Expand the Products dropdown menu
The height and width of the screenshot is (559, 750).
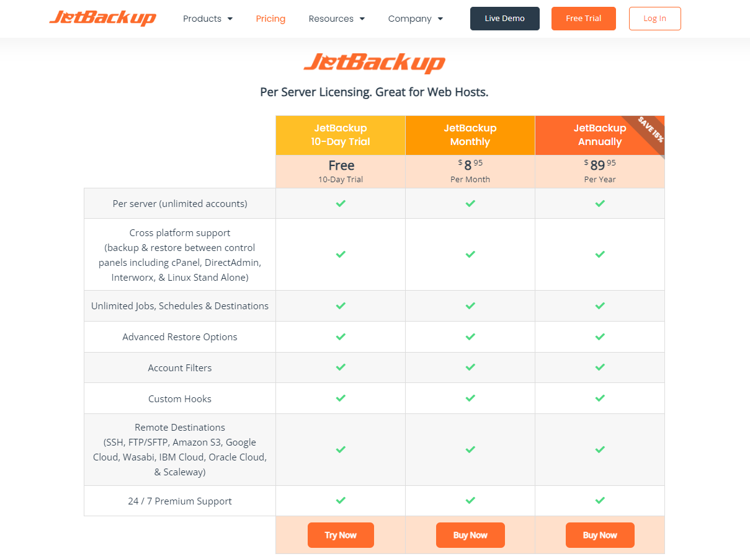(x=208, y=19)
